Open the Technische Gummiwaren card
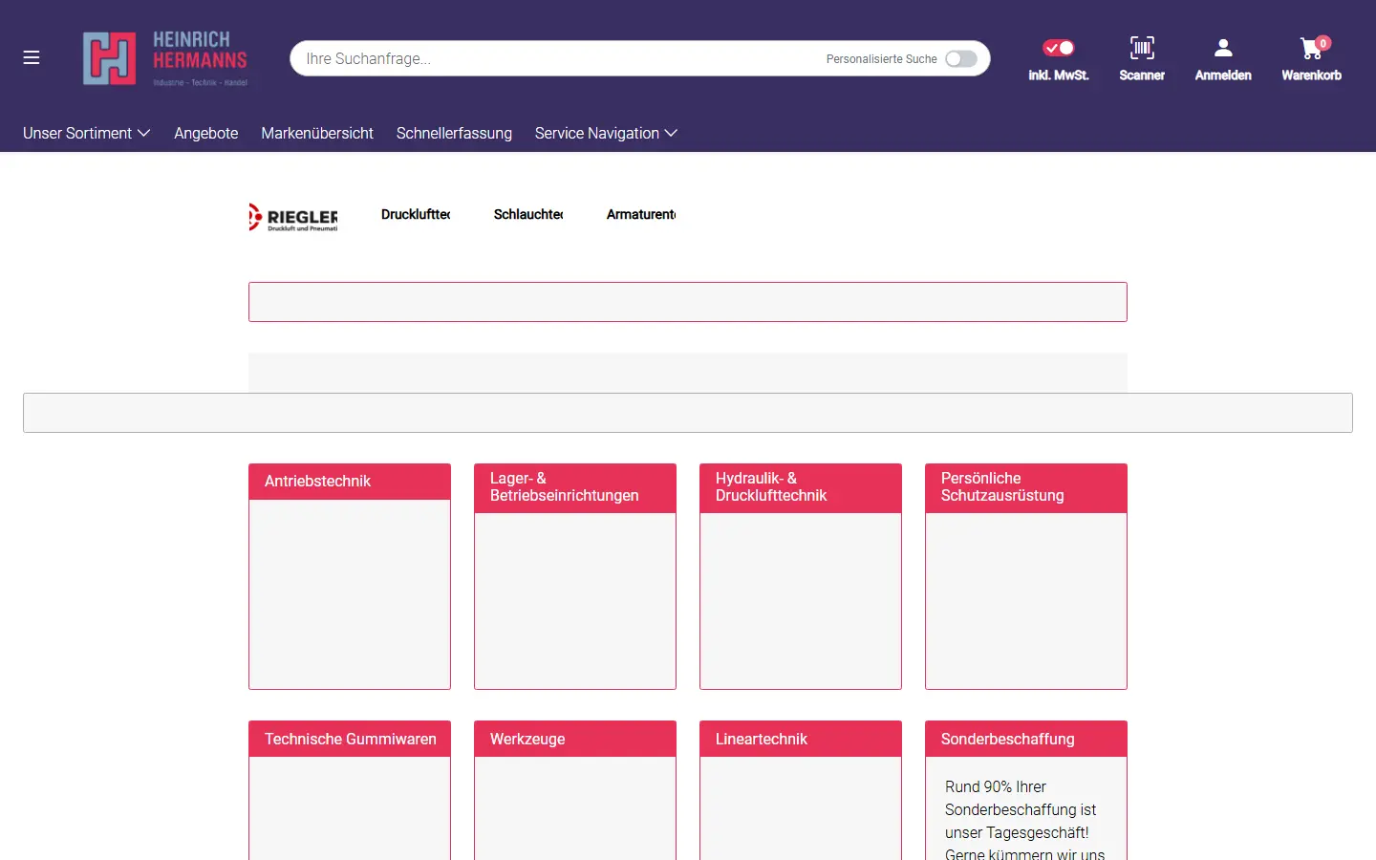Screen dimensions: 1376x860 350,790
